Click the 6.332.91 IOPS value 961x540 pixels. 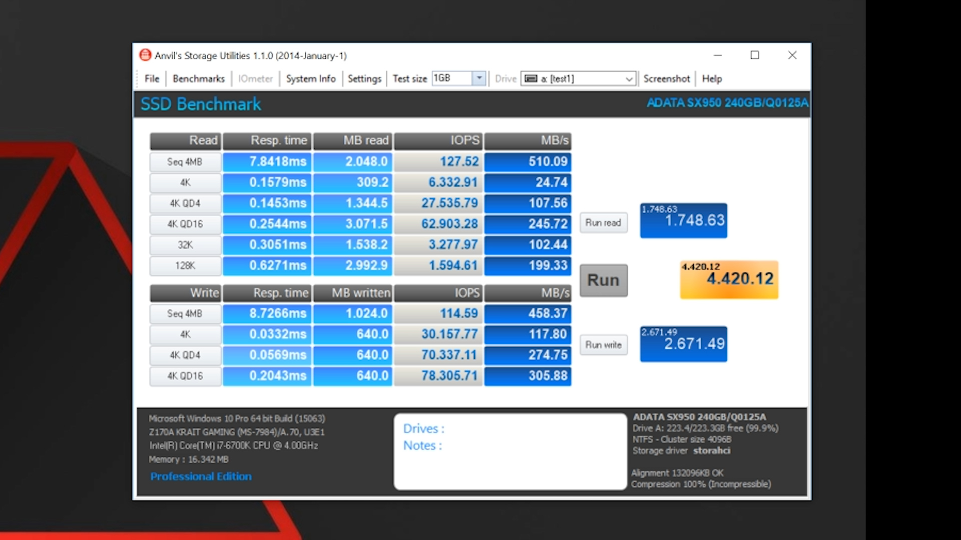pyautogui.click(x=438, y=182)
